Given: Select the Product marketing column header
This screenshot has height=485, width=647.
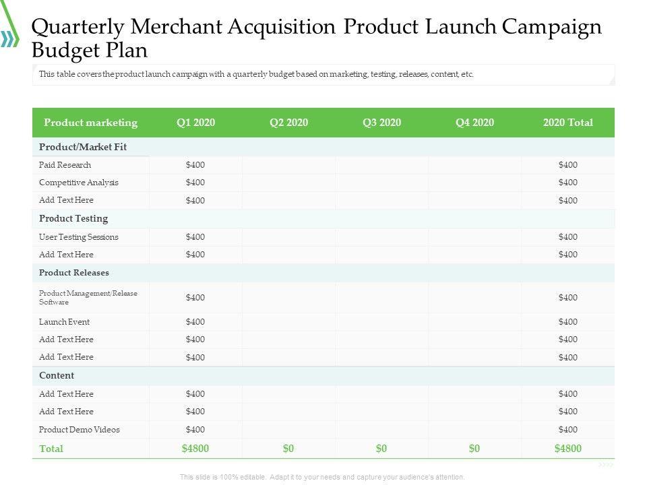Looking at the screenshot, I should pyautogui.click(x=90, y=123).
